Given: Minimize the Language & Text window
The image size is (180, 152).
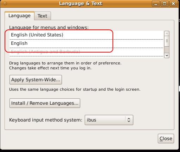Looking at the screenshot, I should [156, 4].
